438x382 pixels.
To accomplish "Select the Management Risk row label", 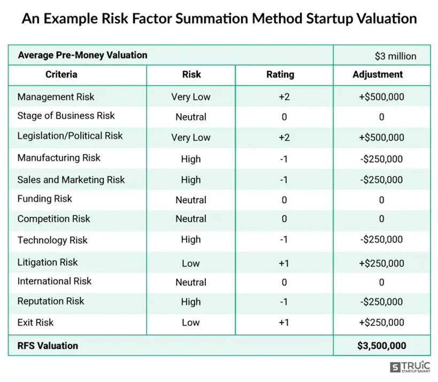I will [x=56, y=97].
